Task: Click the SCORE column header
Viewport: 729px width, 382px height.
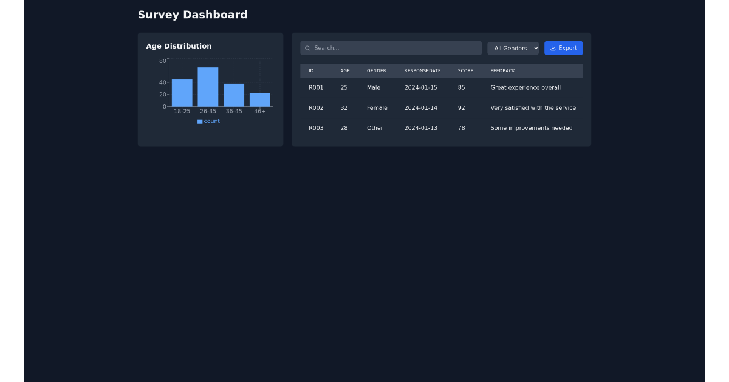Action: click(x=465, y=70)
